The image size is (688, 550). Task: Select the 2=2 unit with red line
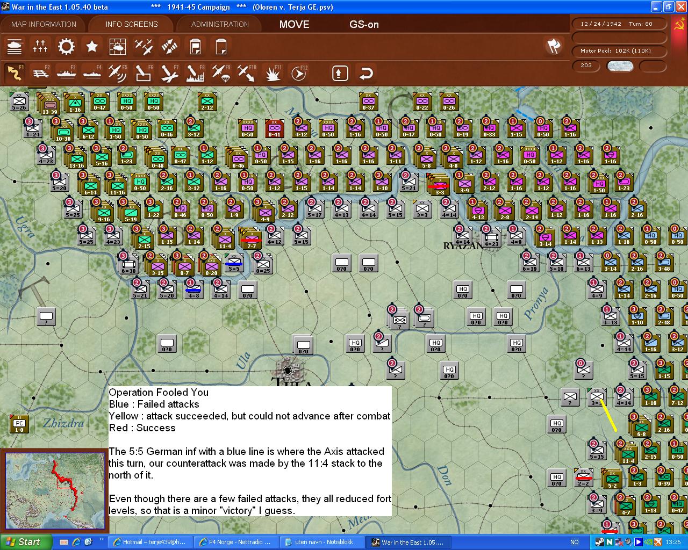point(584,477)
